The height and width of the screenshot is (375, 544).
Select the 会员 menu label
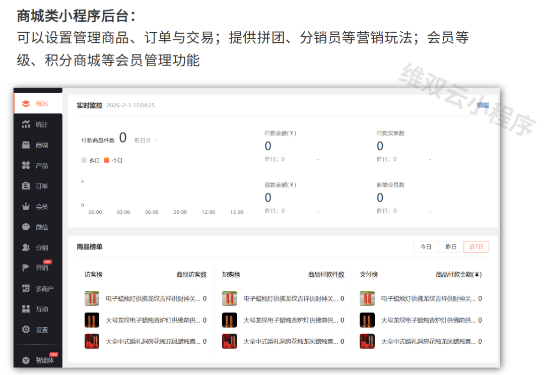[x=42, y=207]
